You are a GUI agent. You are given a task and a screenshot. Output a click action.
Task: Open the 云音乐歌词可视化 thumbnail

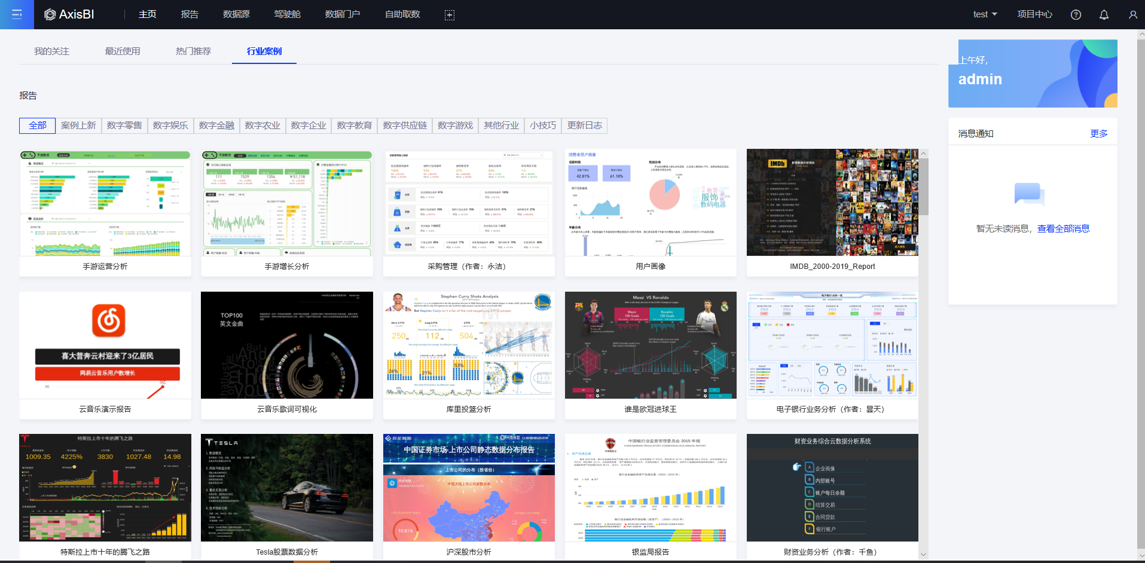(x=287, y=345)
